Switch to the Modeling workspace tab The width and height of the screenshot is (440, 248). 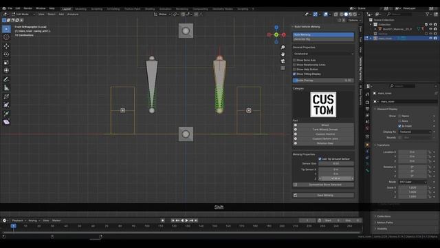tap(81, 9)
